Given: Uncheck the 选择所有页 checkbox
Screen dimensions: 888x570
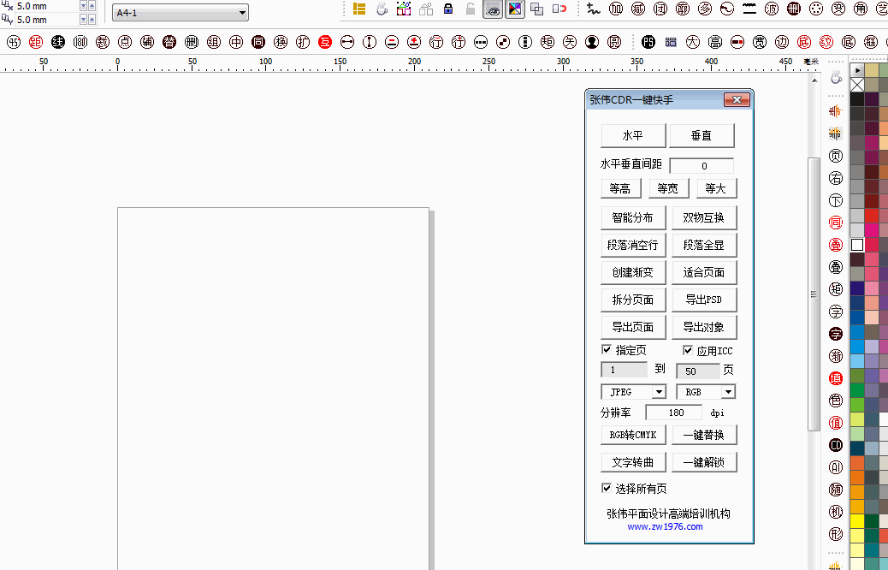Looking at the screenshot, I should pyautogui.click(x=607, y=489).
